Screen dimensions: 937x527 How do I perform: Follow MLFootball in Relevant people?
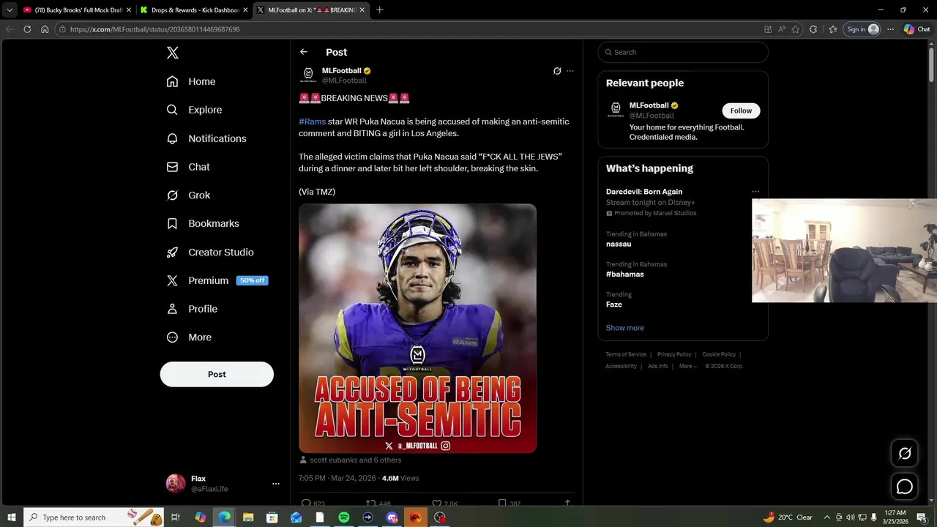tap(741, 111)
